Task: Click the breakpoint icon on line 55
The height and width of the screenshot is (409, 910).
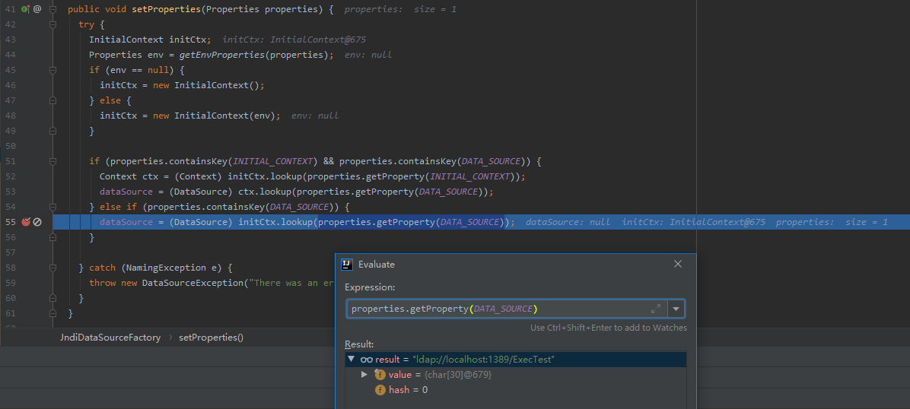Action: (26, 222)
